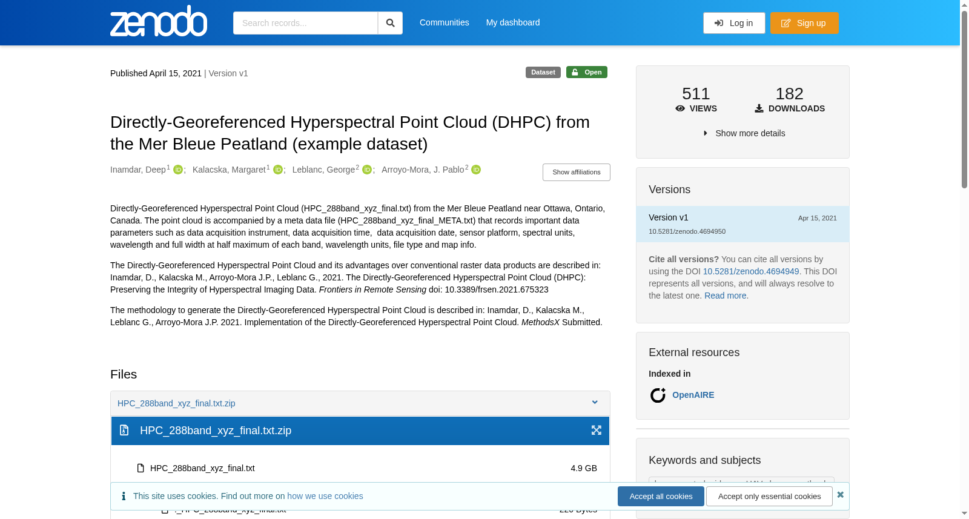Open Deep Inamdar's ORCID icon

click(x=178, y=170)
